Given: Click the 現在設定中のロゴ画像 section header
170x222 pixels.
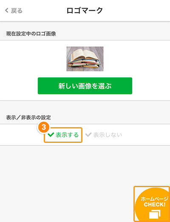Looking at the screenshot, I should pos(31,34).
